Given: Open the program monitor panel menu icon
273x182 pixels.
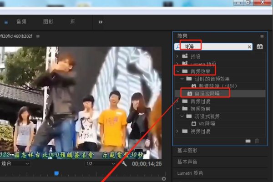Looking at the screenshot, I should (38, 37).
